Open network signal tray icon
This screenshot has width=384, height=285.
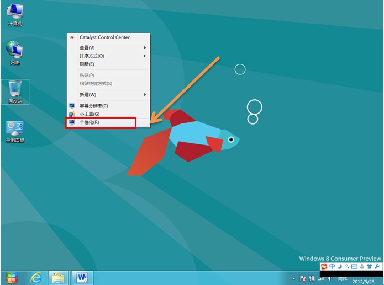[x=321, y=278]
